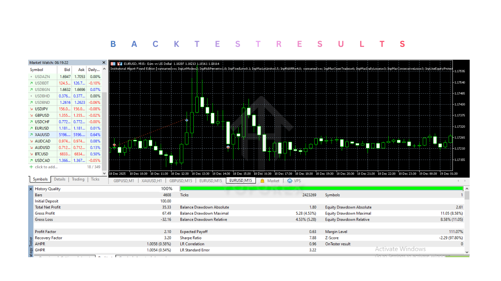This screenshot has width=501, height=281.
Task: Sort symbols by the Bid column header
Action: point(66,69)
